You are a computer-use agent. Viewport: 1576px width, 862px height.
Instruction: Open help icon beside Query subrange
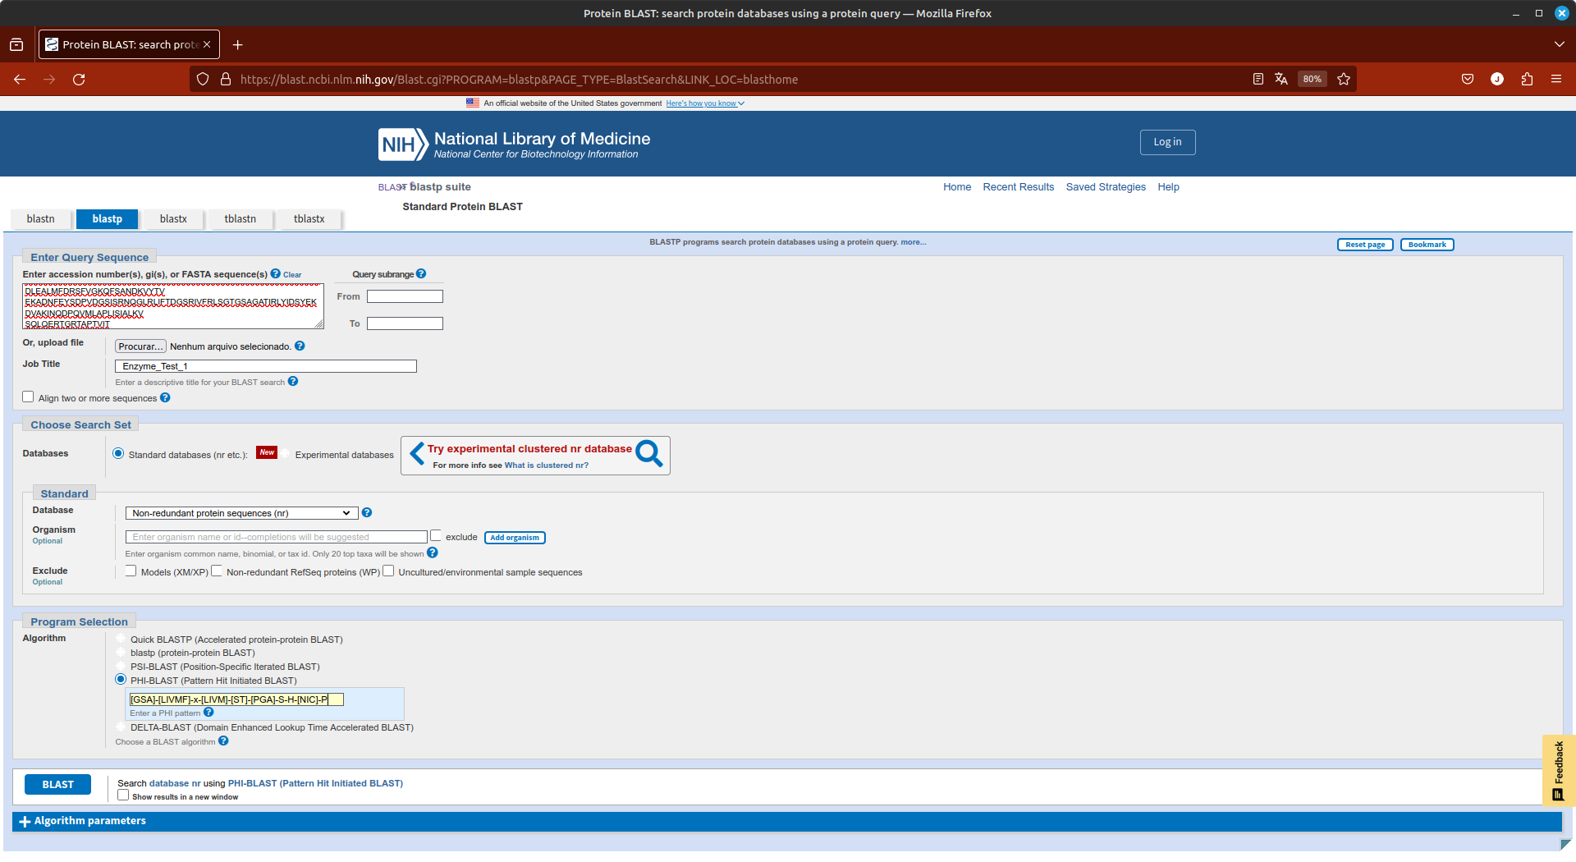pos(421,273)
